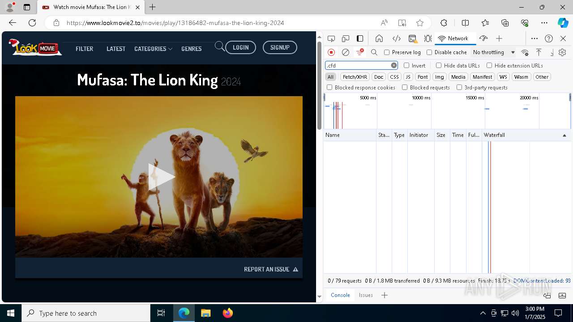Select the Media request type filter
Image resolution: width=573 pixels, height=322 pixels.
point(458,77)
